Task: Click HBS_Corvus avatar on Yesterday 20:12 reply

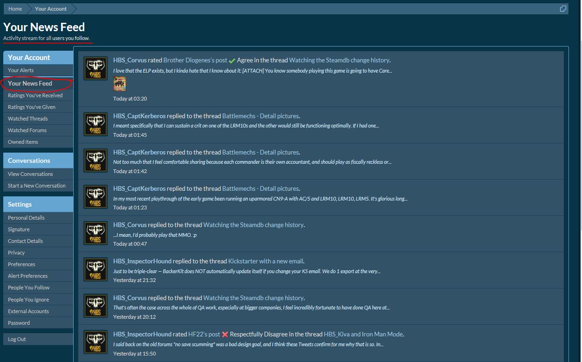Action: pyautogui.click(x=96, y=306)
